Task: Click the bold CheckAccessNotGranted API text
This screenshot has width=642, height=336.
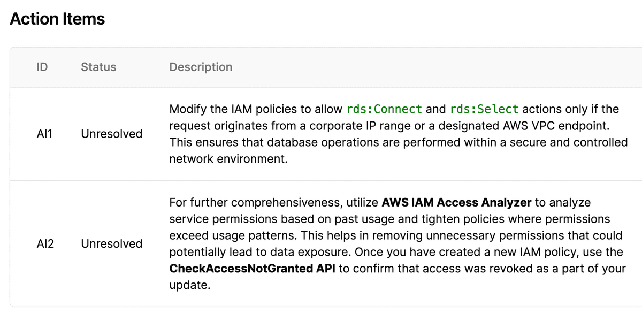Action: tap(252, 269)
